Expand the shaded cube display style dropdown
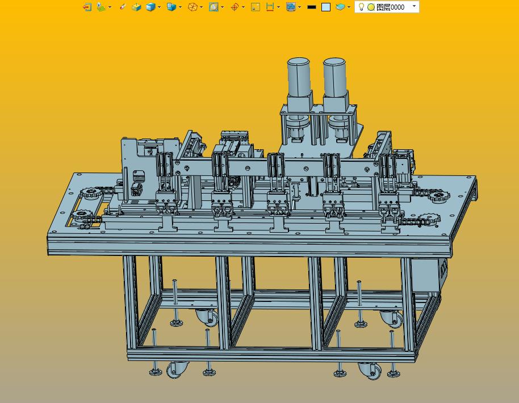This screenshot has width=519, height=403. tap(159, 7)
